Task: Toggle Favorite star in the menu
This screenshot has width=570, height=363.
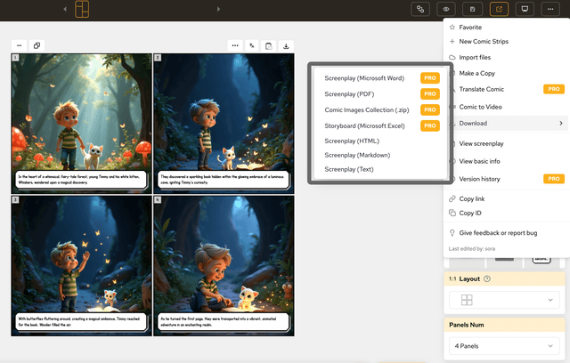Action: pos(470,28)
